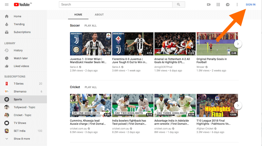The image size is (262, 146).
Task: Open the messages chat bubble icon
Action: point(228,5)
